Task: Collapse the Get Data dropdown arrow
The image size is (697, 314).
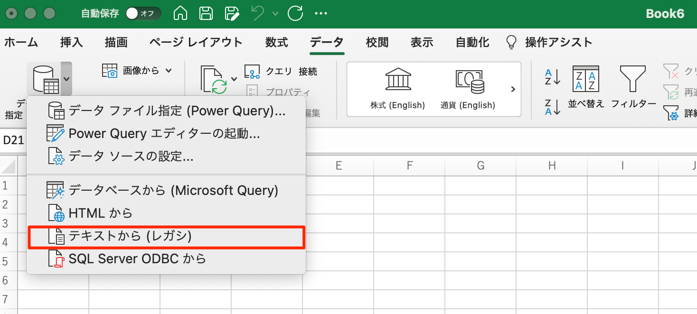Action: tap(66, 79)
